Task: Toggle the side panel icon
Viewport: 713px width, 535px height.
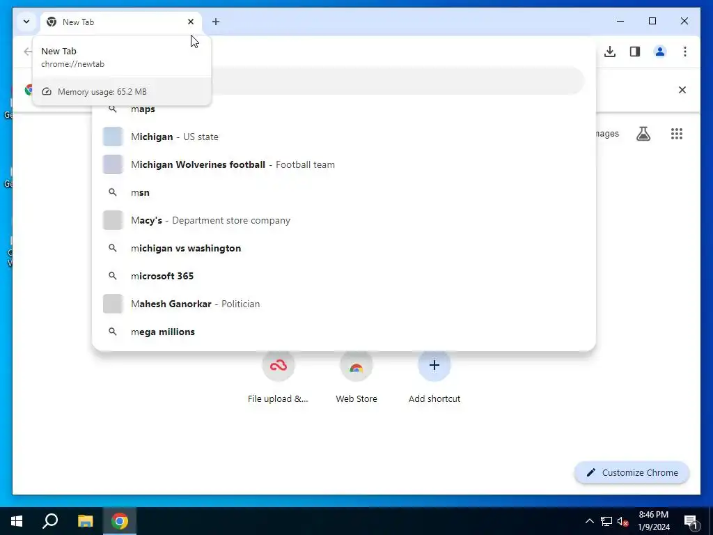Action: [x=635, y=52]
